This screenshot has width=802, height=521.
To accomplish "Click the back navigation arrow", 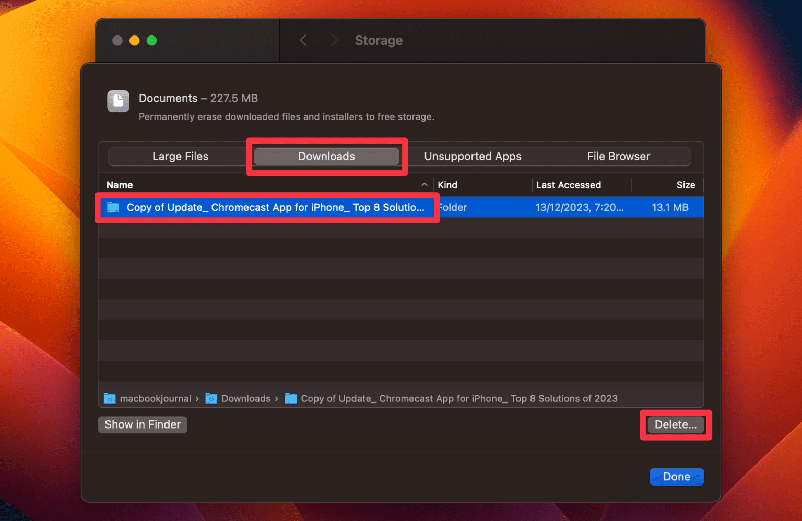I will (x=303, y=40).
